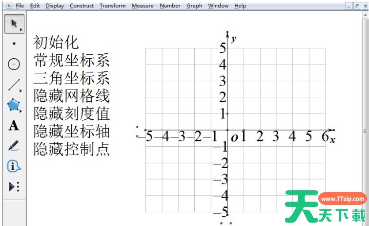369x226 pixels.
Task: Open the Graph menu
Action: (194, 6)
